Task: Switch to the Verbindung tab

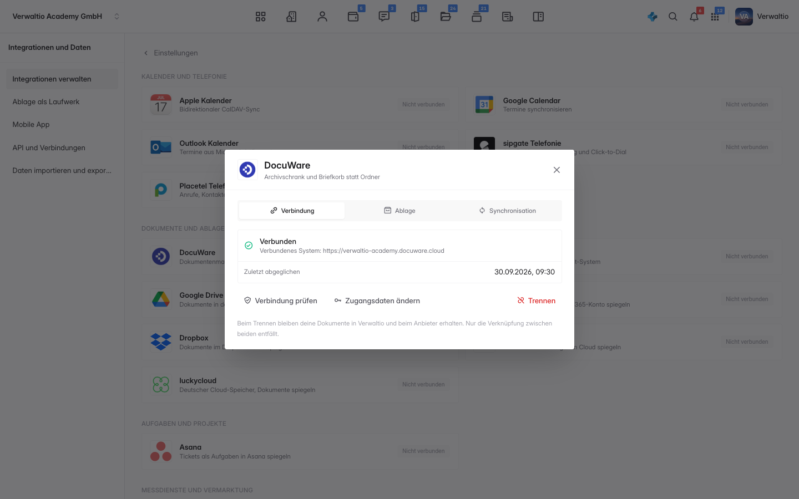Action: pos(292,211)
